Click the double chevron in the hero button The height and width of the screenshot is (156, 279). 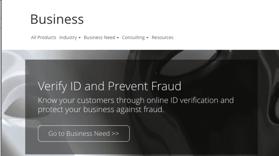tap(115, 133)
